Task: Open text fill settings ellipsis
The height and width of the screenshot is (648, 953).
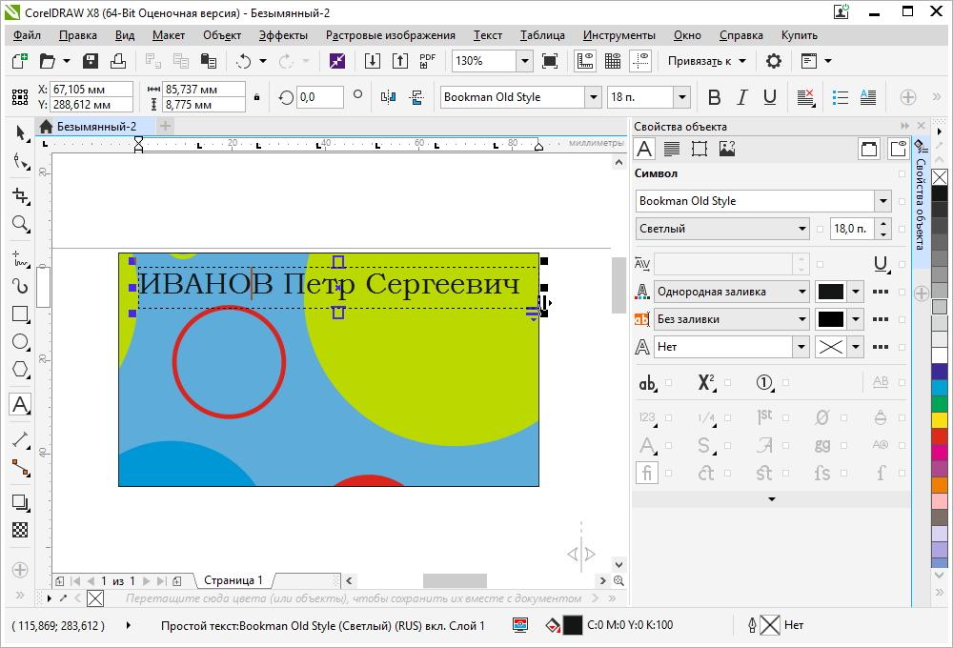Action: pyautogui.click(x=880, y=292)
